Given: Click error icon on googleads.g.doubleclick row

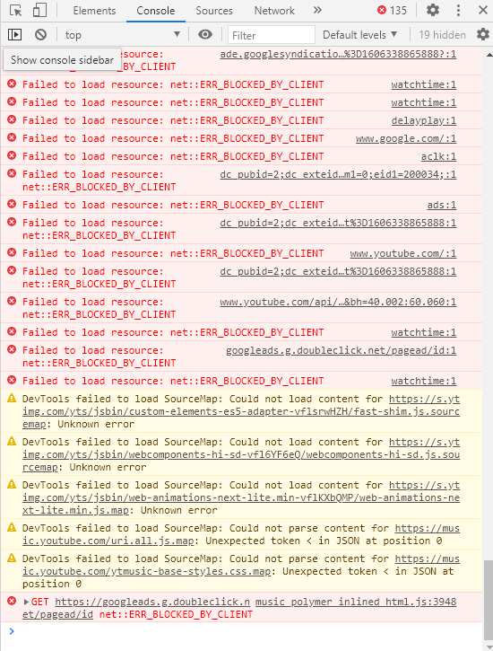Looking at the screenshot, I should 12,349.
